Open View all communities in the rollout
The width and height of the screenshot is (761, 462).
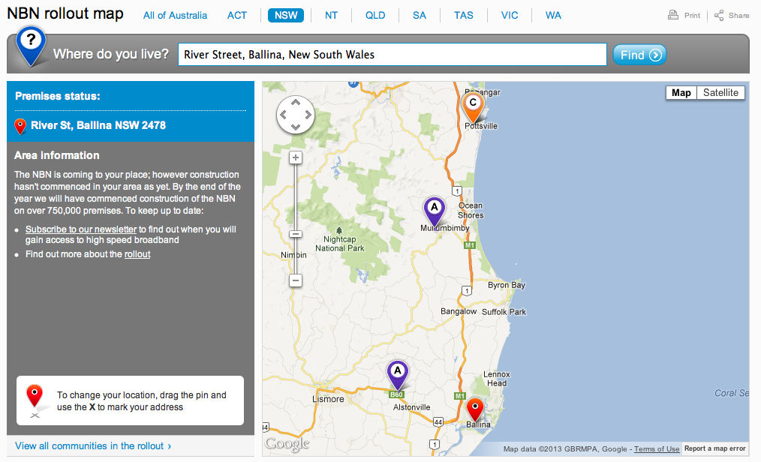click(93, 446)
